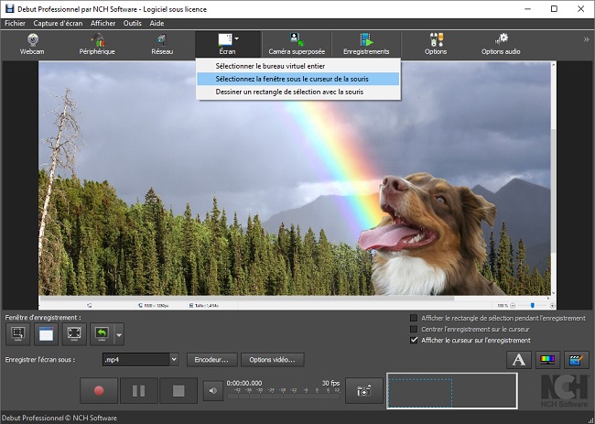Image resolution: width=595 pixels, height=424 pixels.
Task: Click the window selection recording icon
Action: 46,334
